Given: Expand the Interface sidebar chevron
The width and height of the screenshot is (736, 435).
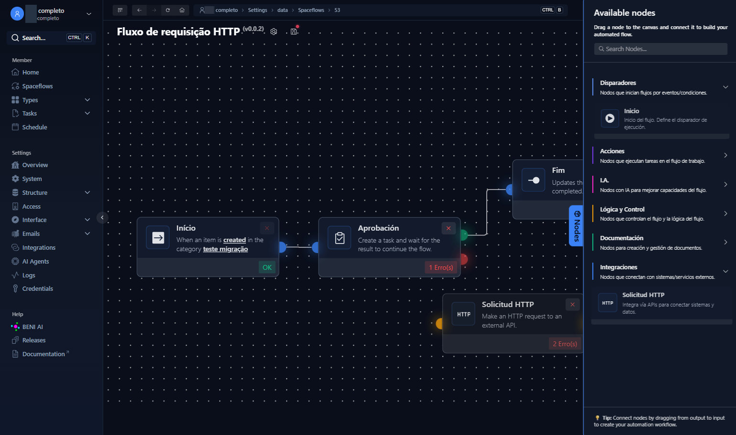Looking at the screenshot, I should point(87,220).
